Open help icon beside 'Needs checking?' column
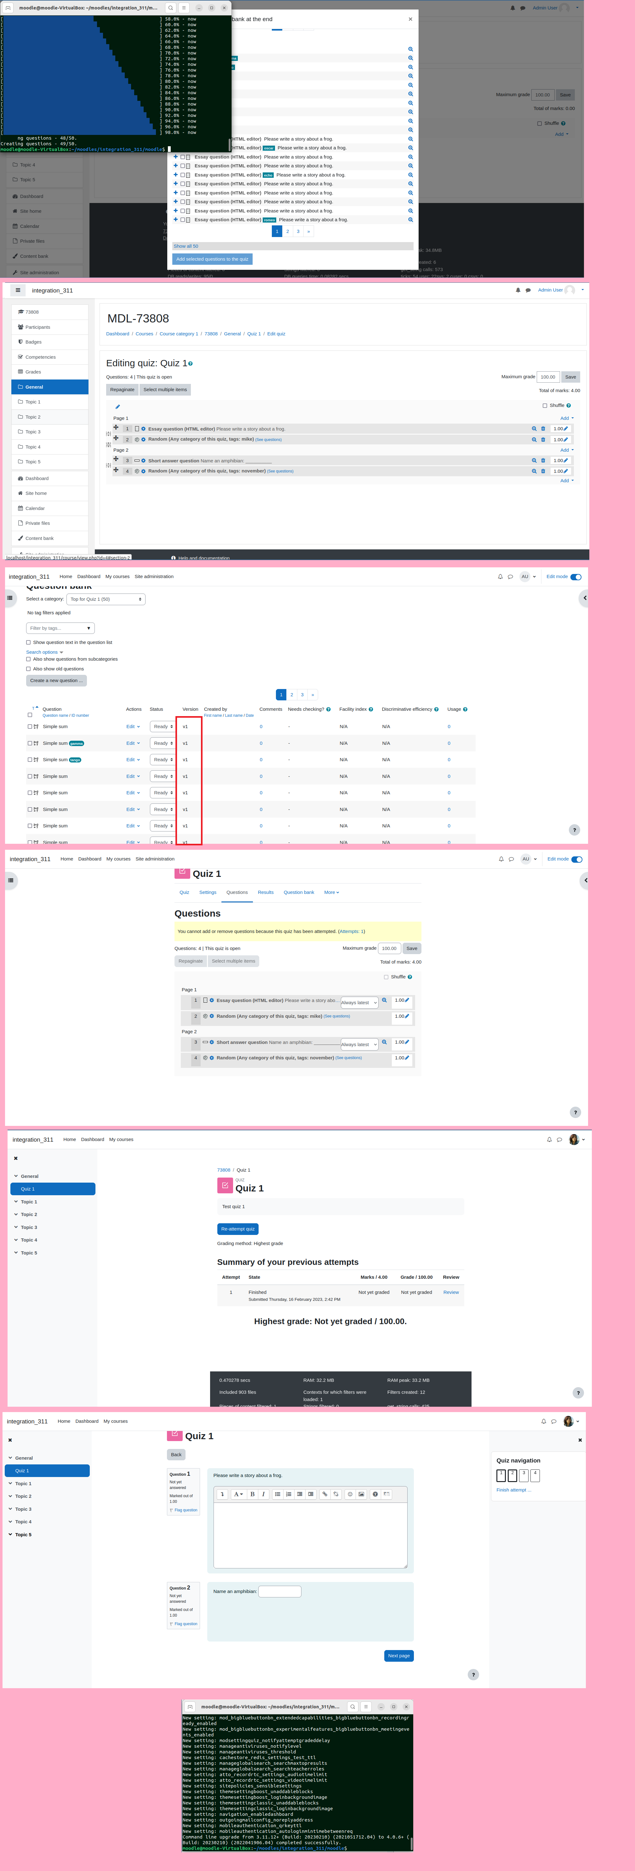Image resolution: width=635 pixels, height=1871 pixels. tap(328, 710)
